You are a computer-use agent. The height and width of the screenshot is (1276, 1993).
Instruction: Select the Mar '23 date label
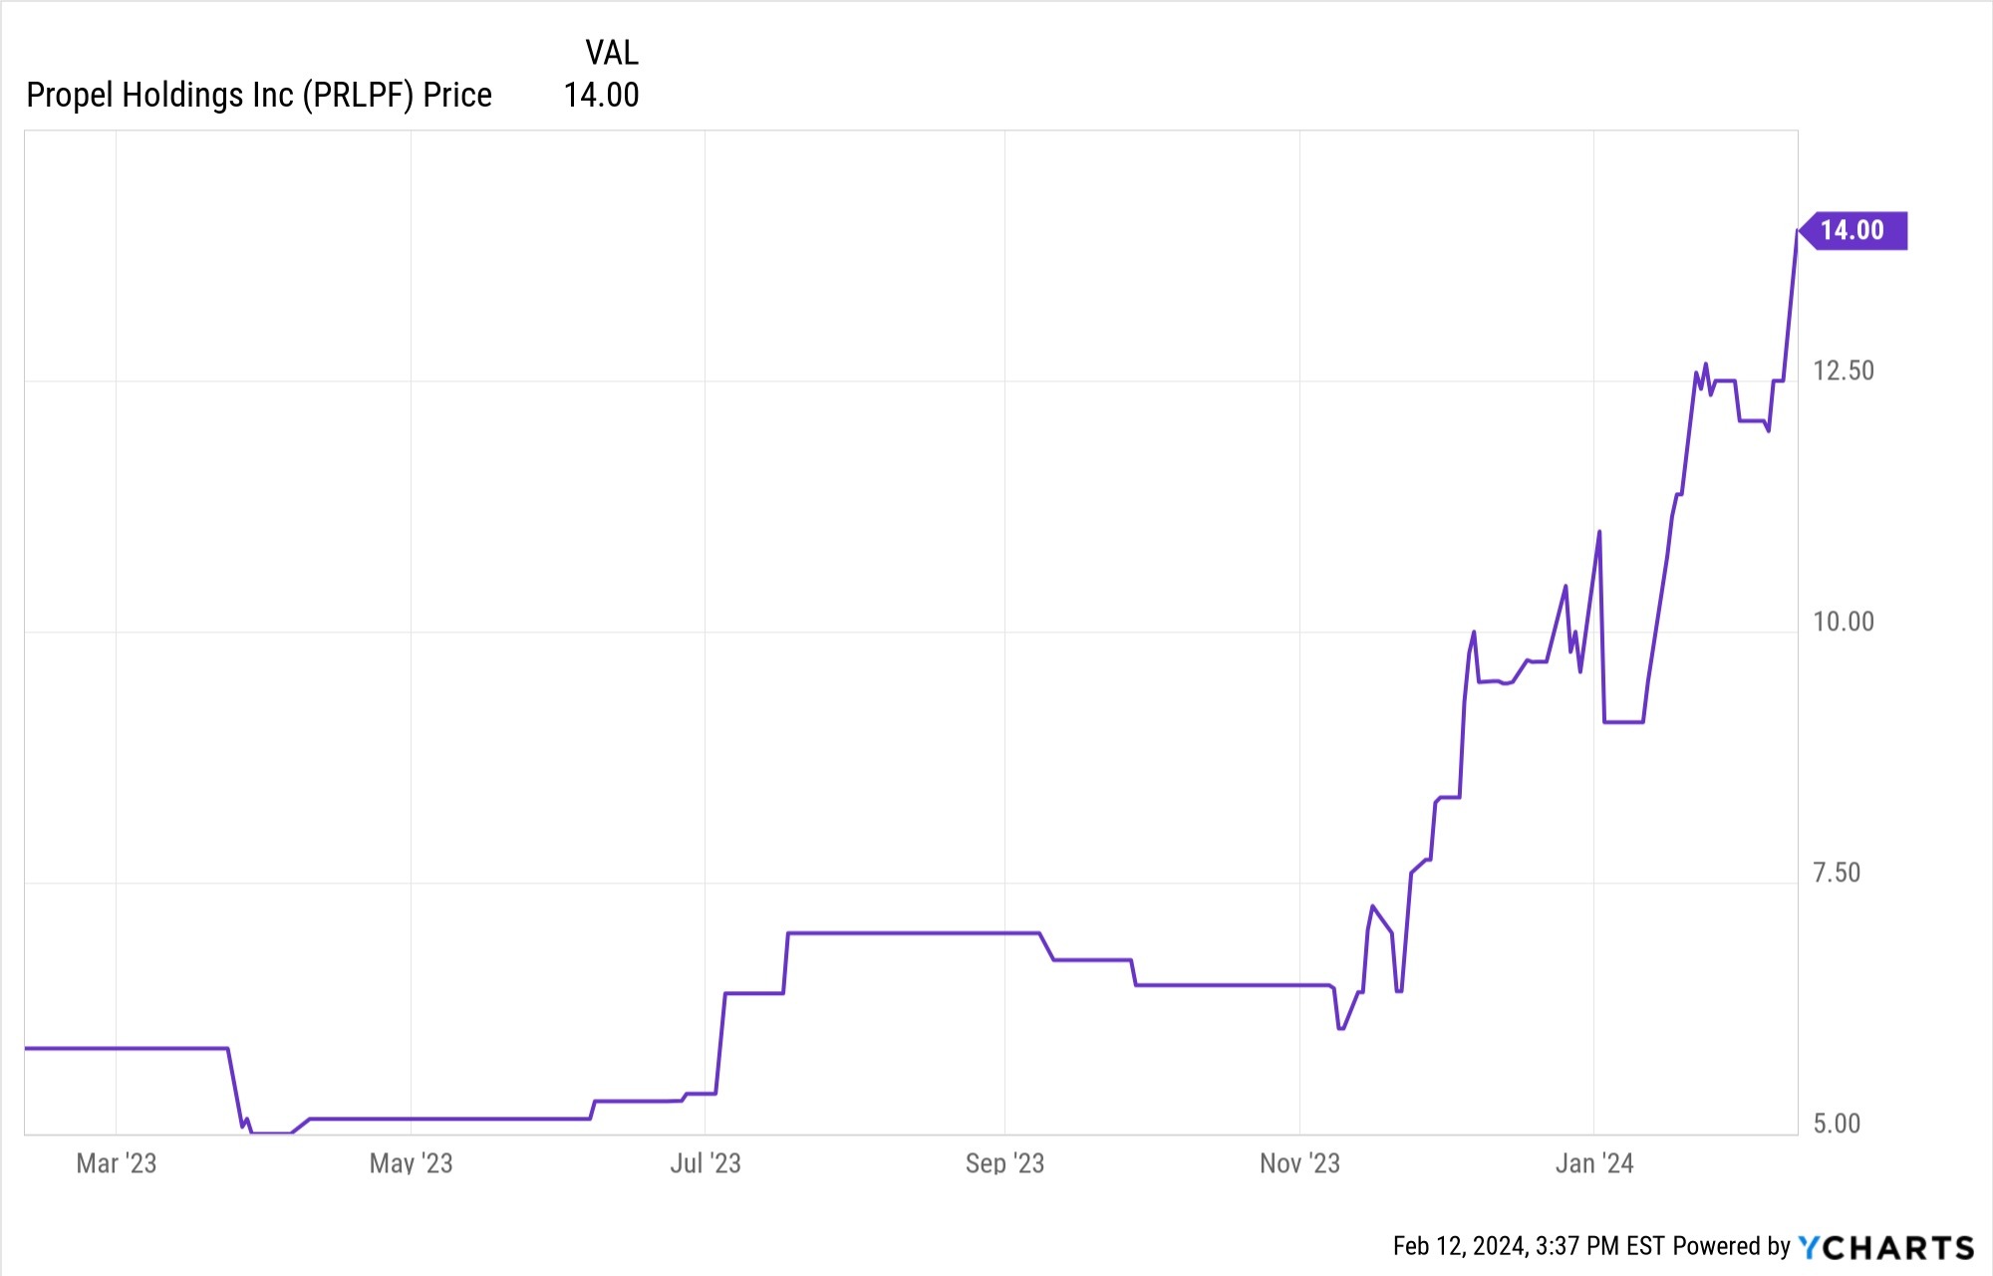tap(117, 1163)
